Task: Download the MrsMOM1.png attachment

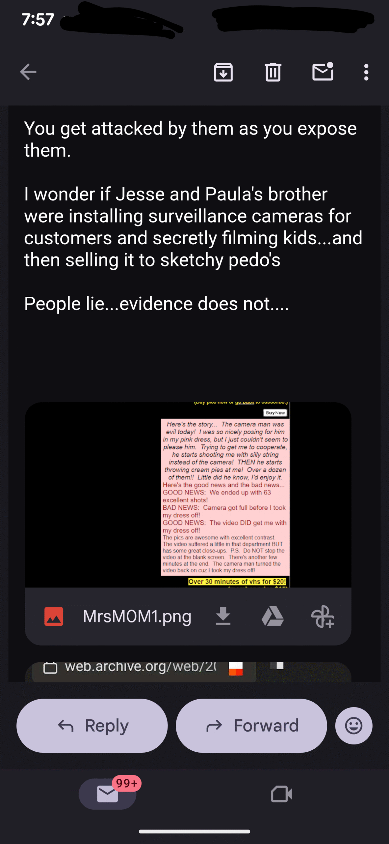Action: [x=223, y=616]
